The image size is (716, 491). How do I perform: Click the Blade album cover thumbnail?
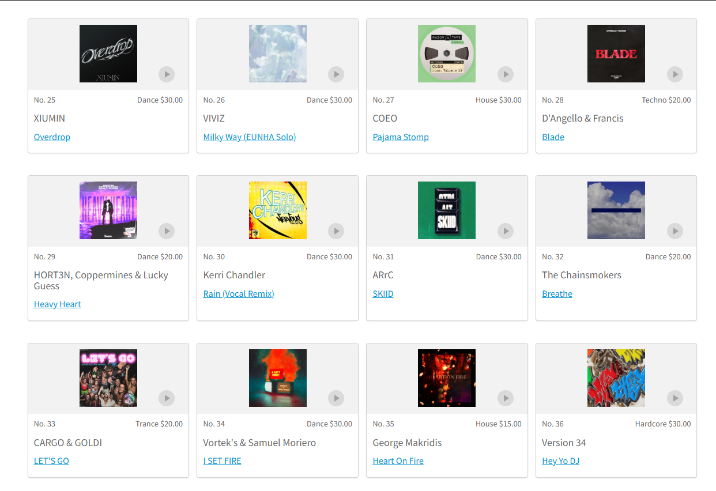point(616,54)
